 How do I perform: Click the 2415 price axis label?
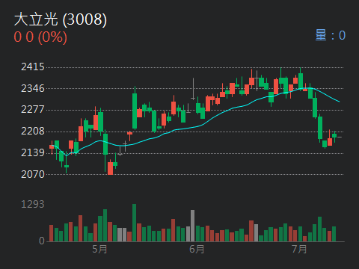[x=33, y=67]
